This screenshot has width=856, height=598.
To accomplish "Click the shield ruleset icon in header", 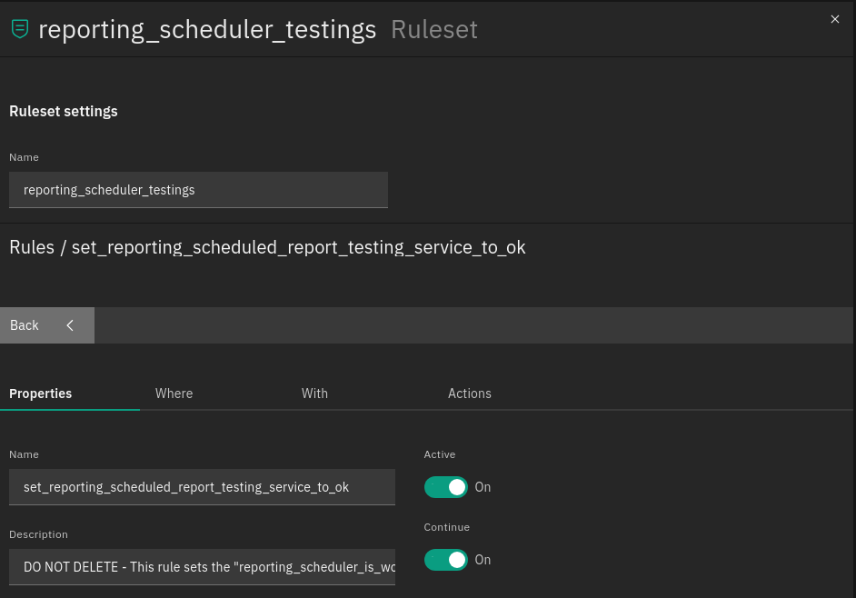I will pos(19,29).
